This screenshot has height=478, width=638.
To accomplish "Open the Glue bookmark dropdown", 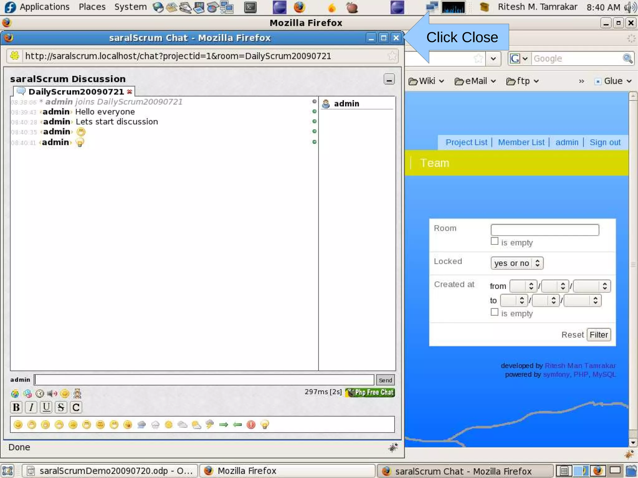I will [613, 81].
